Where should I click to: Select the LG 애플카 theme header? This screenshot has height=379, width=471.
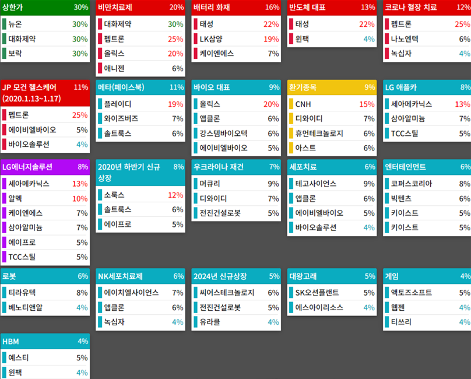coord(427,87)
